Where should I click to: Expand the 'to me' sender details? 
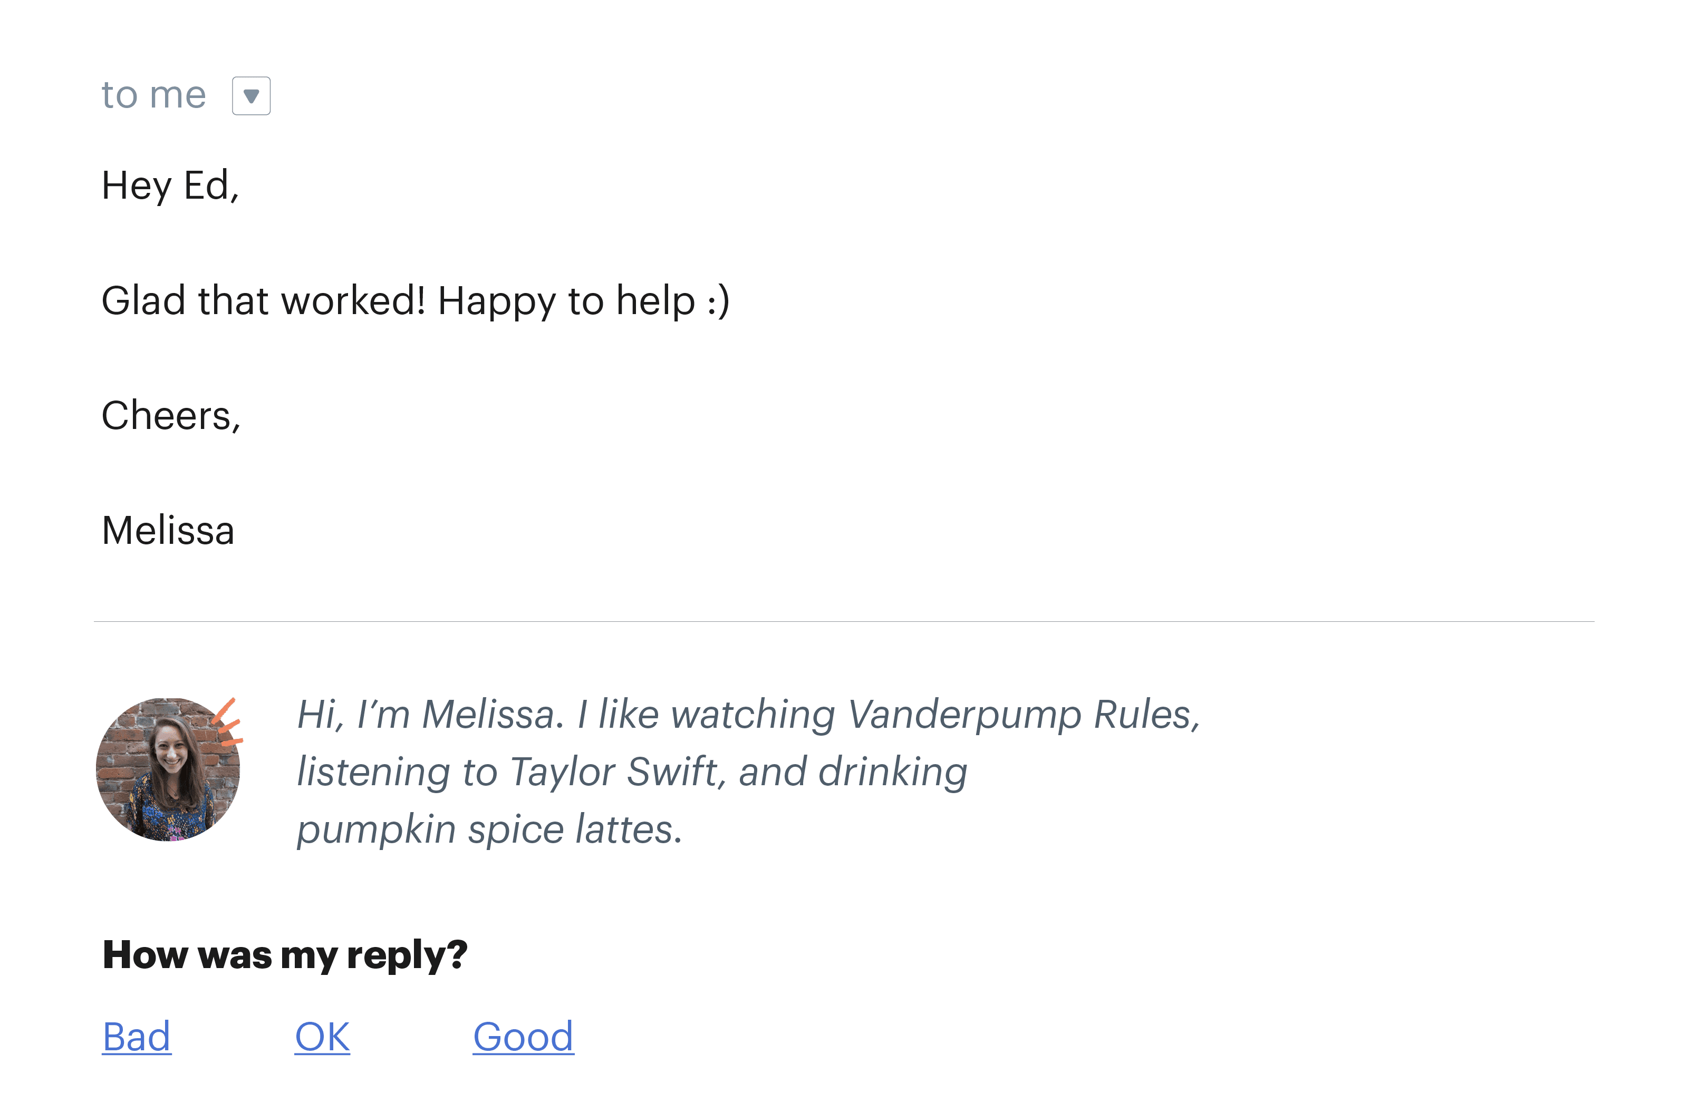(153, 94)
